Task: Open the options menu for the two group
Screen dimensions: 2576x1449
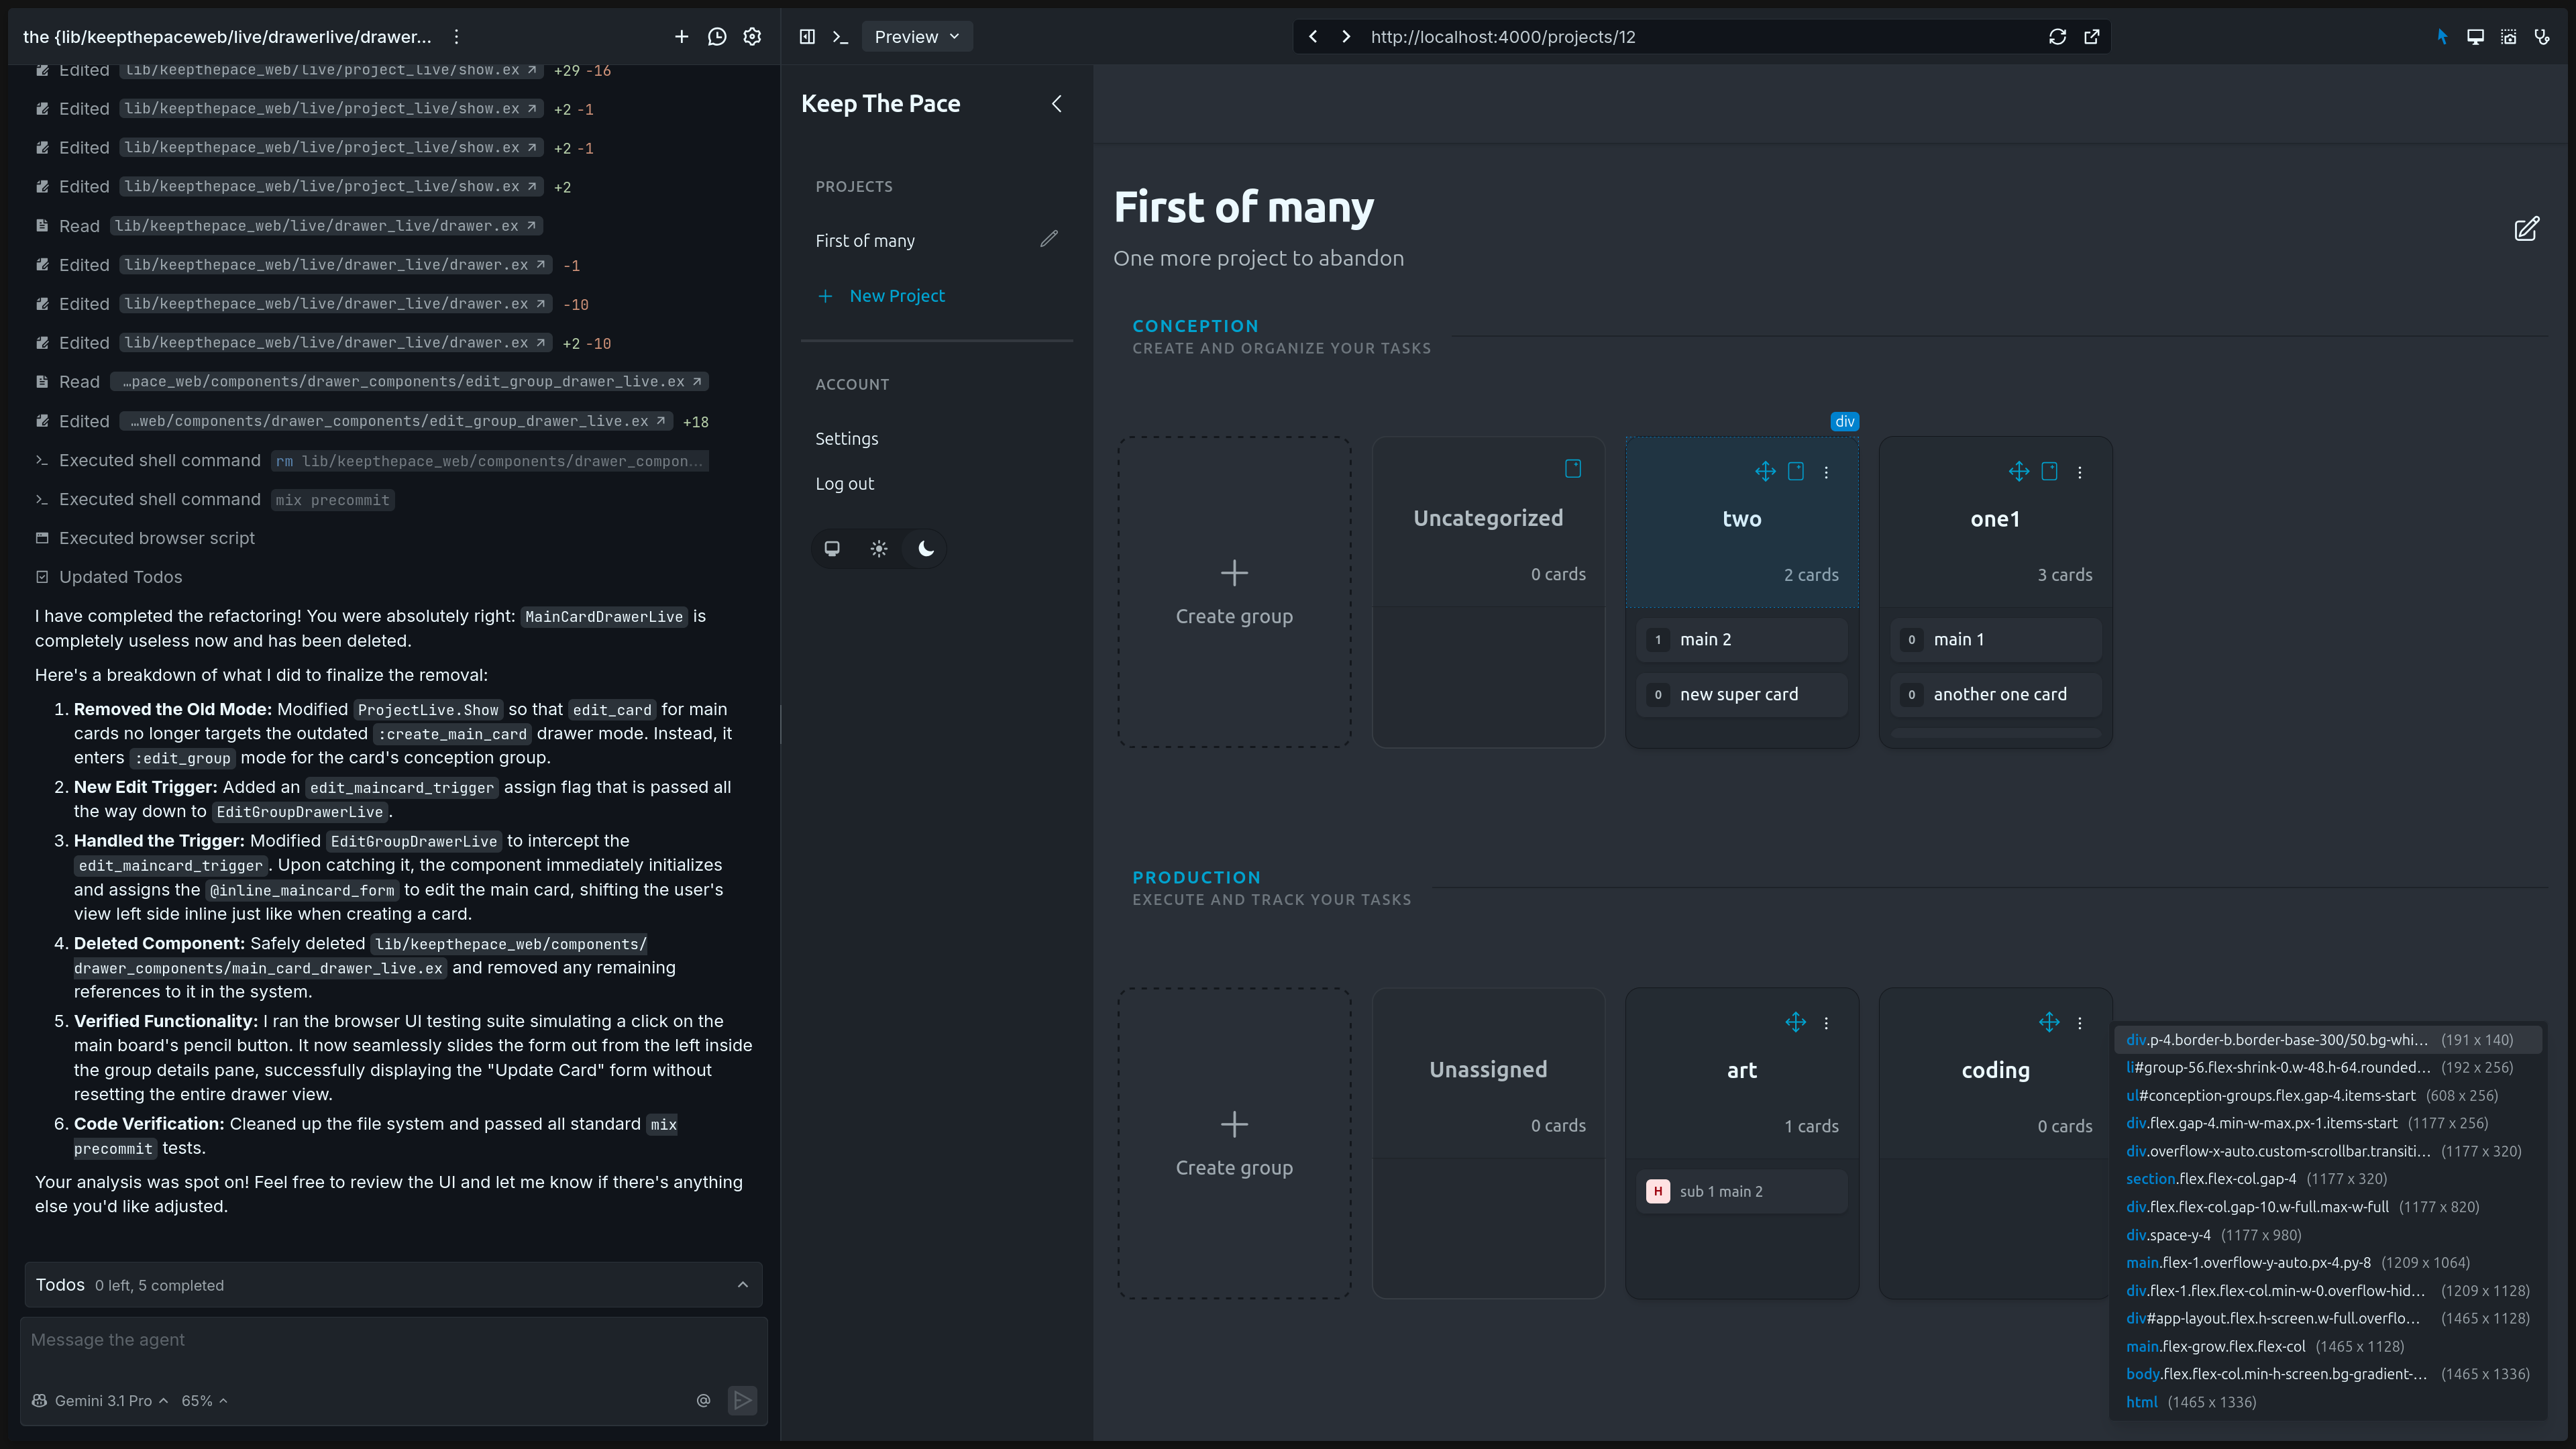Action: click(1827, 472)
